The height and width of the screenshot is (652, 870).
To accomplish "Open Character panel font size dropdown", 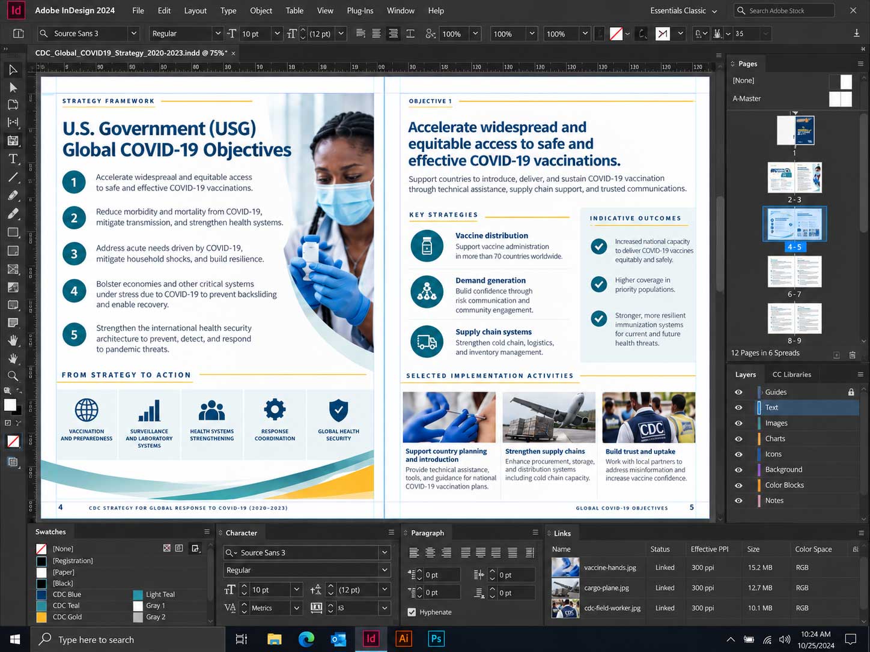I will 296,590.
